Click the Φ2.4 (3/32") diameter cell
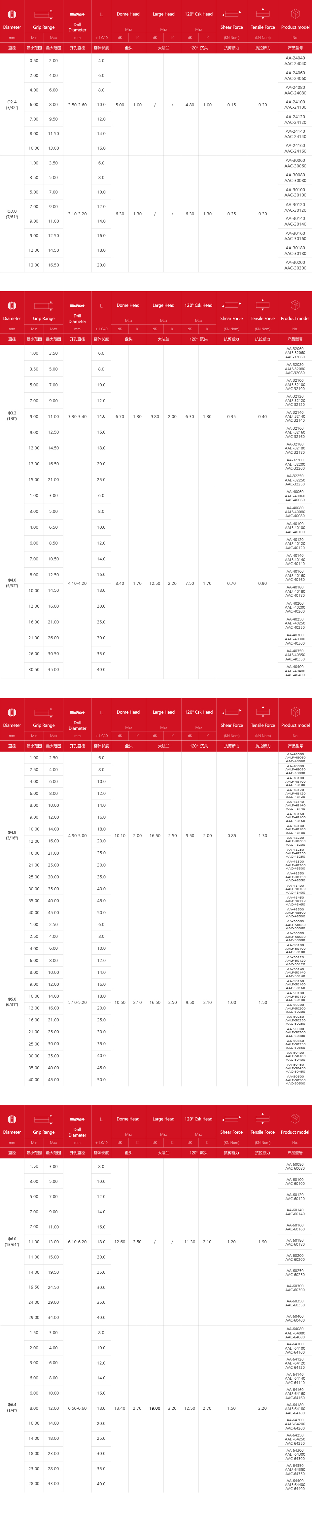 [x=12, y=105]
